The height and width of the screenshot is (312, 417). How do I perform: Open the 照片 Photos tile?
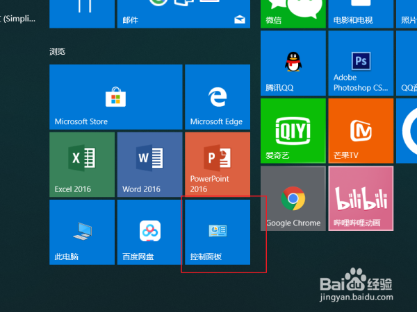[407, 14]
